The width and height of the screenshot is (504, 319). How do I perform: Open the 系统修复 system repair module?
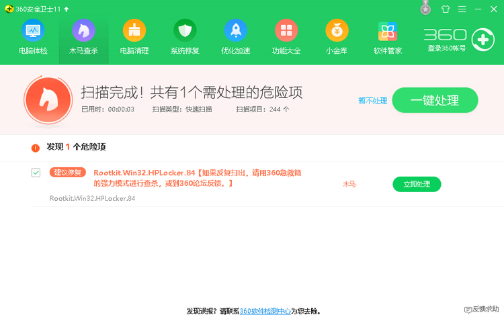pyautogui.click(x=185, y=37)
